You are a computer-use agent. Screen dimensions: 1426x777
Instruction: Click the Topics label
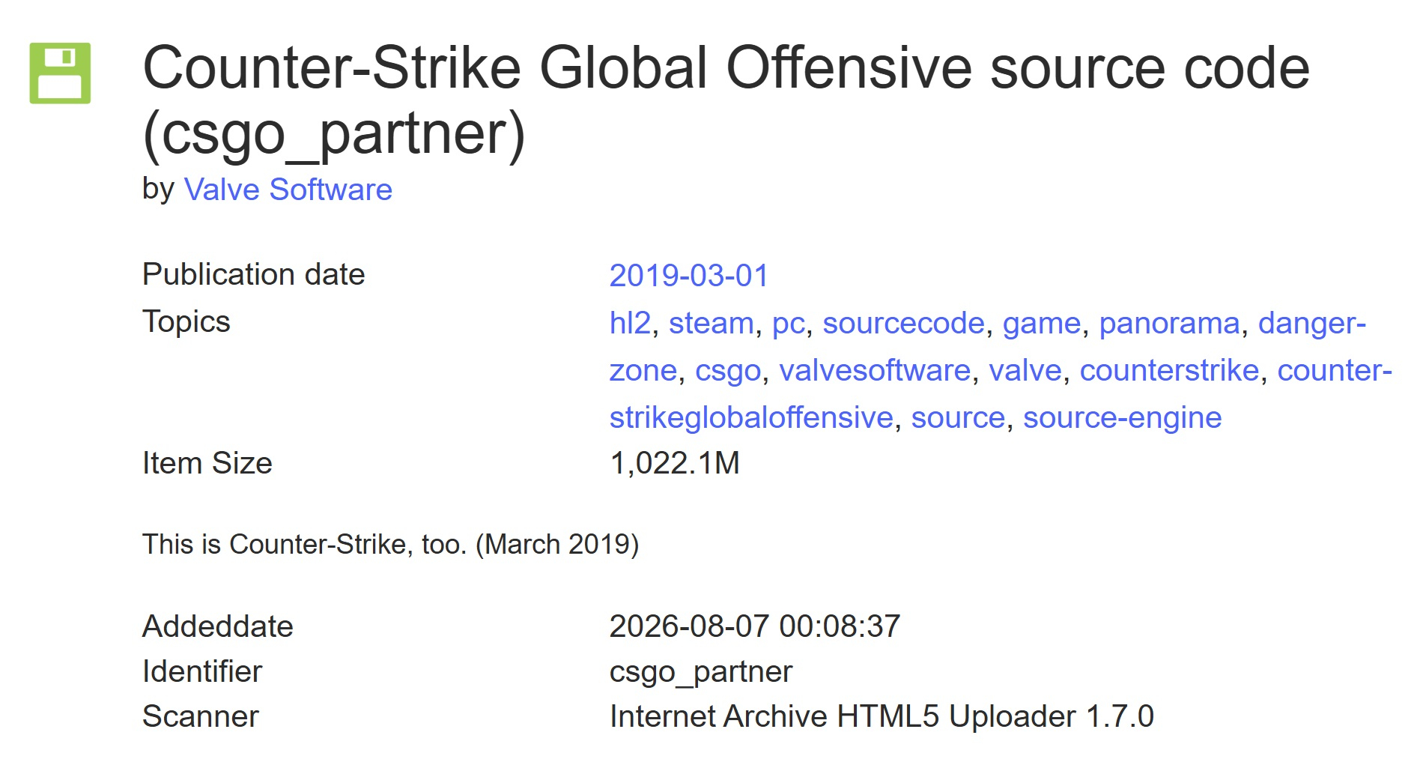(186, 321)
